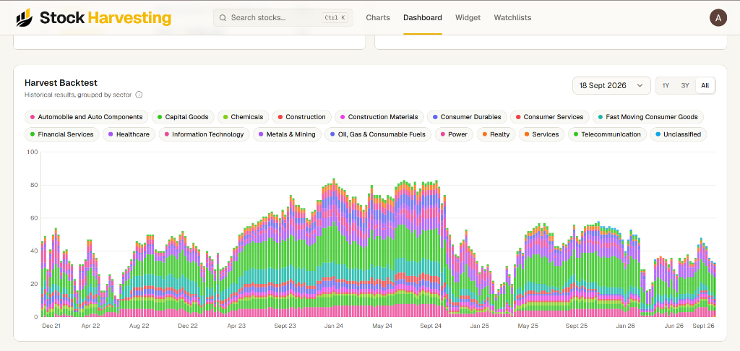Toggle the Financial Services chip
Screen dimensions: 740x351
62,134
